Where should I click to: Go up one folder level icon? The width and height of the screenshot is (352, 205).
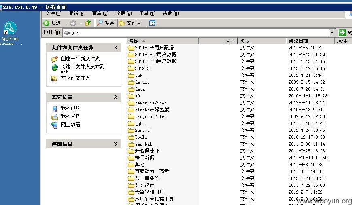[x=88, y=23]
